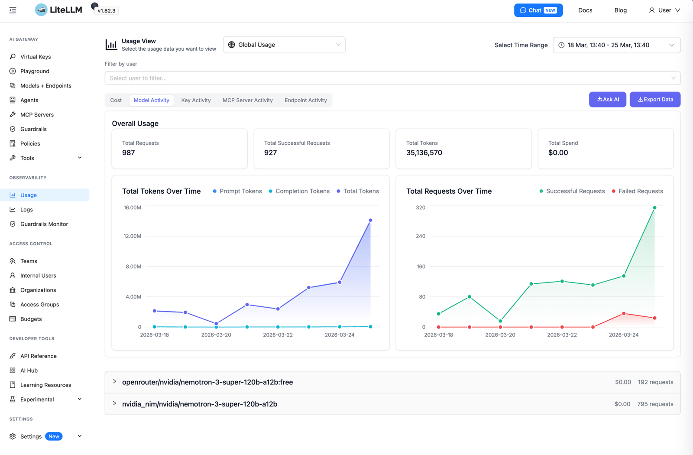Open the Global Usage dropdown

pos(284,45)
